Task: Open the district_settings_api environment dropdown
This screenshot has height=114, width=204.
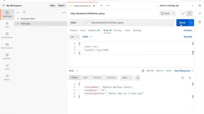Action: (x=176, y=6)
